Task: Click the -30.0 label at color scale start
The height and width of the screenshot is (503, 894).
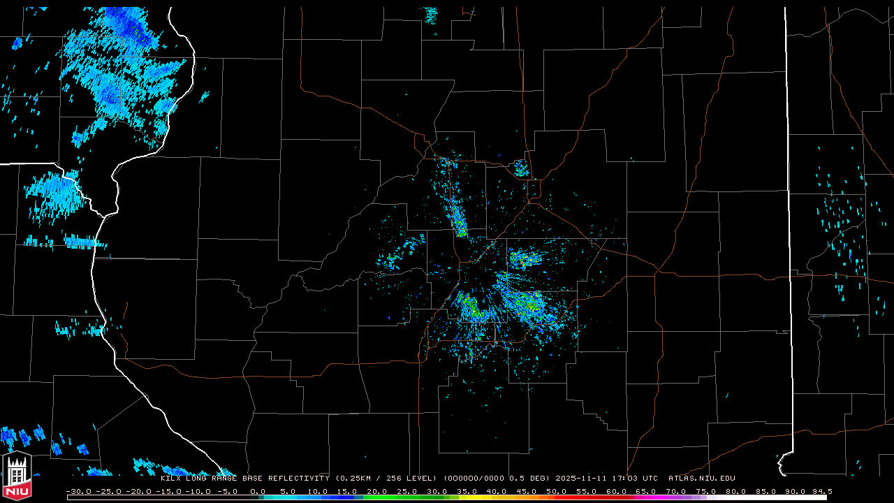Action: (78, 491)
